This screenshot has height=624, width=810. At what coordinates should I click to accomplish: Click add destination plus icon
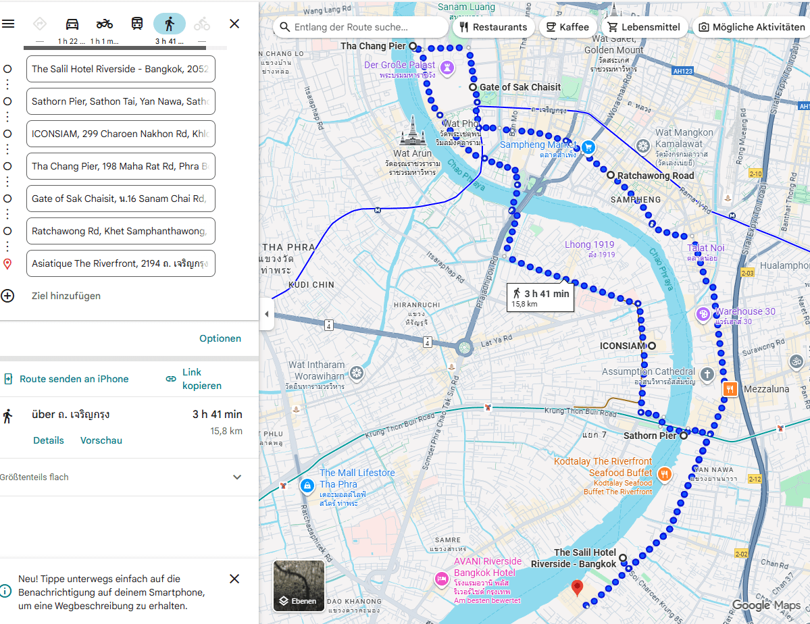tap(7, 296)
